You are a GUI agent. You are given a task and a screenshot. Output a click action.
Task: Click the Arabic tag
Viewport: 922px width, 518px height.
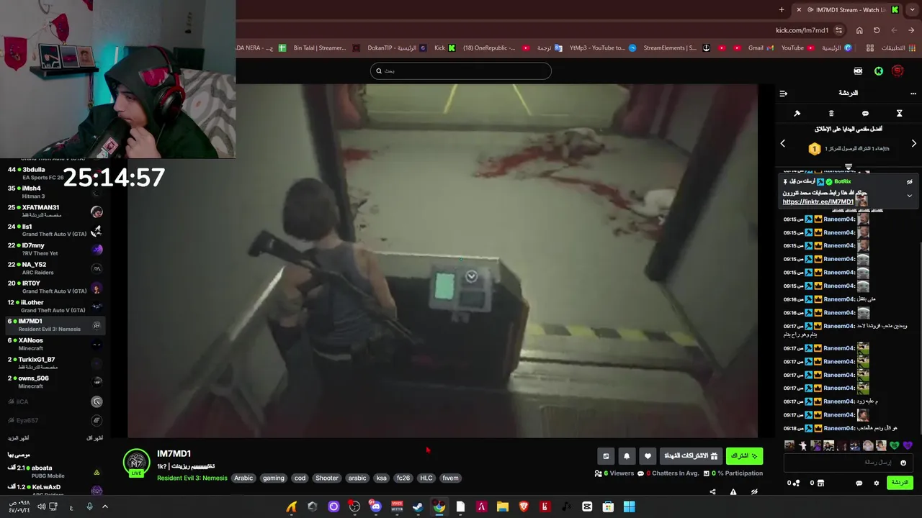tap(243, 478)
